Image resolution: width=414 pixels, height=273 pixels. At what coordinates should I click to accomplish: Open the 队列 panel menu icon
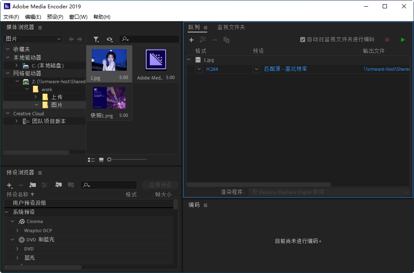206,27
